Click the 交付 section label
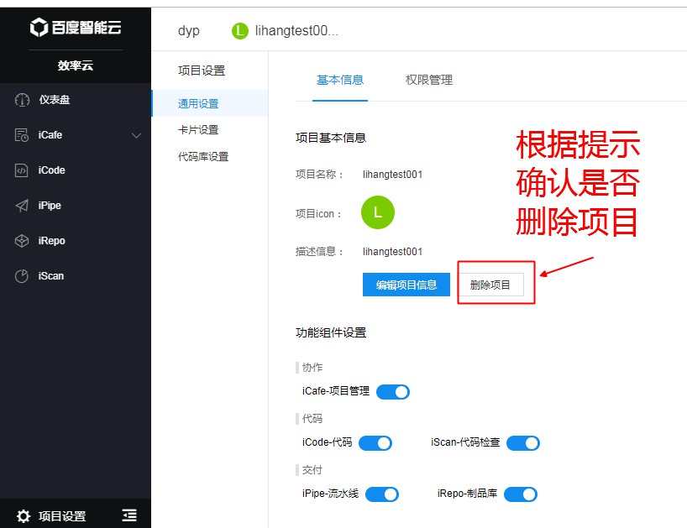 [x=312, y=470]
